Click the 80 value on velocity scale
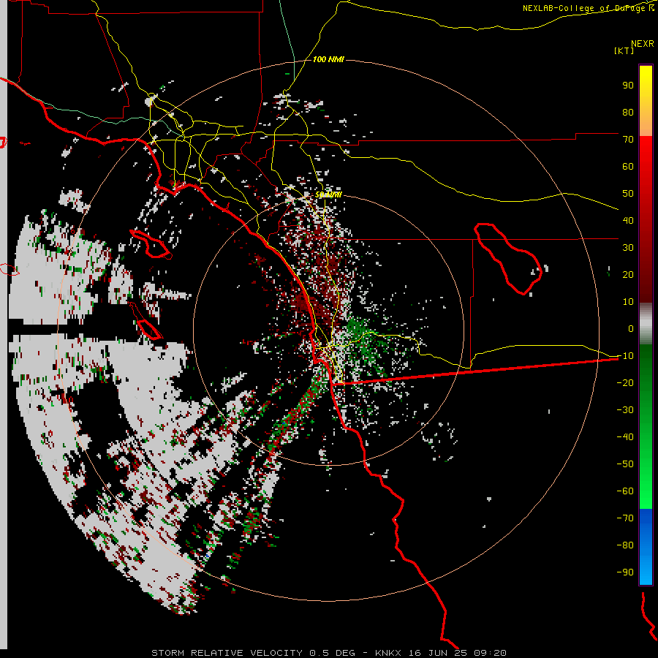The height and width of the screenshot is (658, 658). point(628,113)
